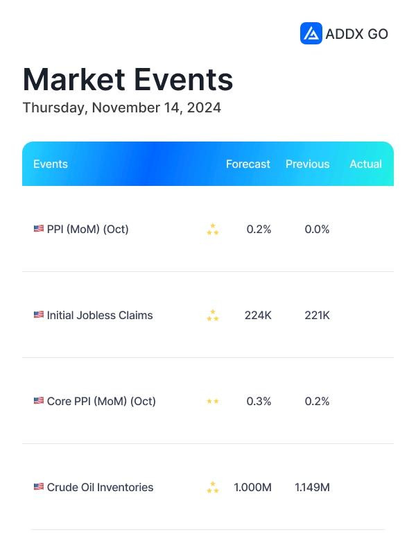Click the 1.149M previous value
416x555 pixels.
click(312, 487)
